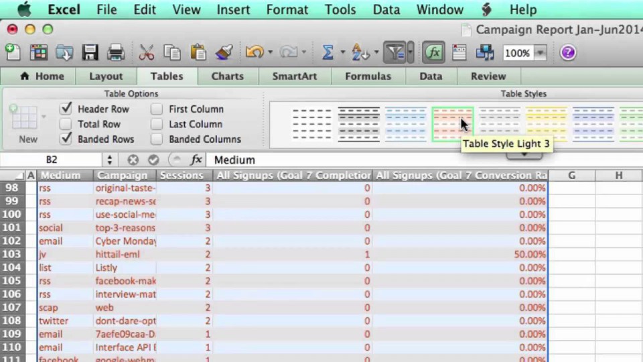Open the Filter options dropdown arrow
This screenshot has width=643, height=362.
[410, 52]
